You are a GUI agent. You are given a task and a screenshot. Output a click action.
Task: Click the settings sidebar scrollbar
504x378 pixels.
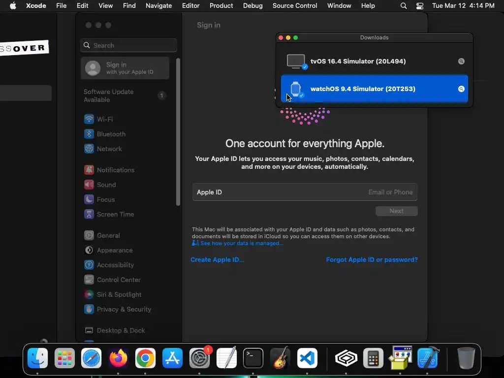(178, 132)
